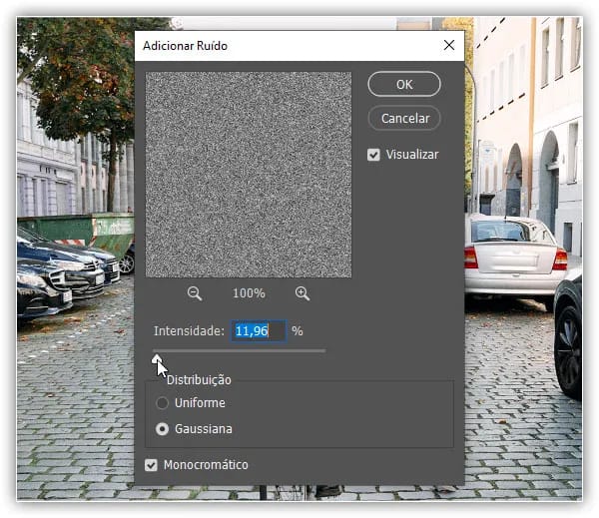Click the green dumpster in the photo

pyautogui.click(x=100, y=232)
